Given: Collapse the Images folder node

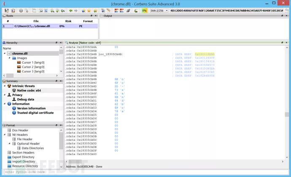Looking at the screenshot, I should point(9,58).
